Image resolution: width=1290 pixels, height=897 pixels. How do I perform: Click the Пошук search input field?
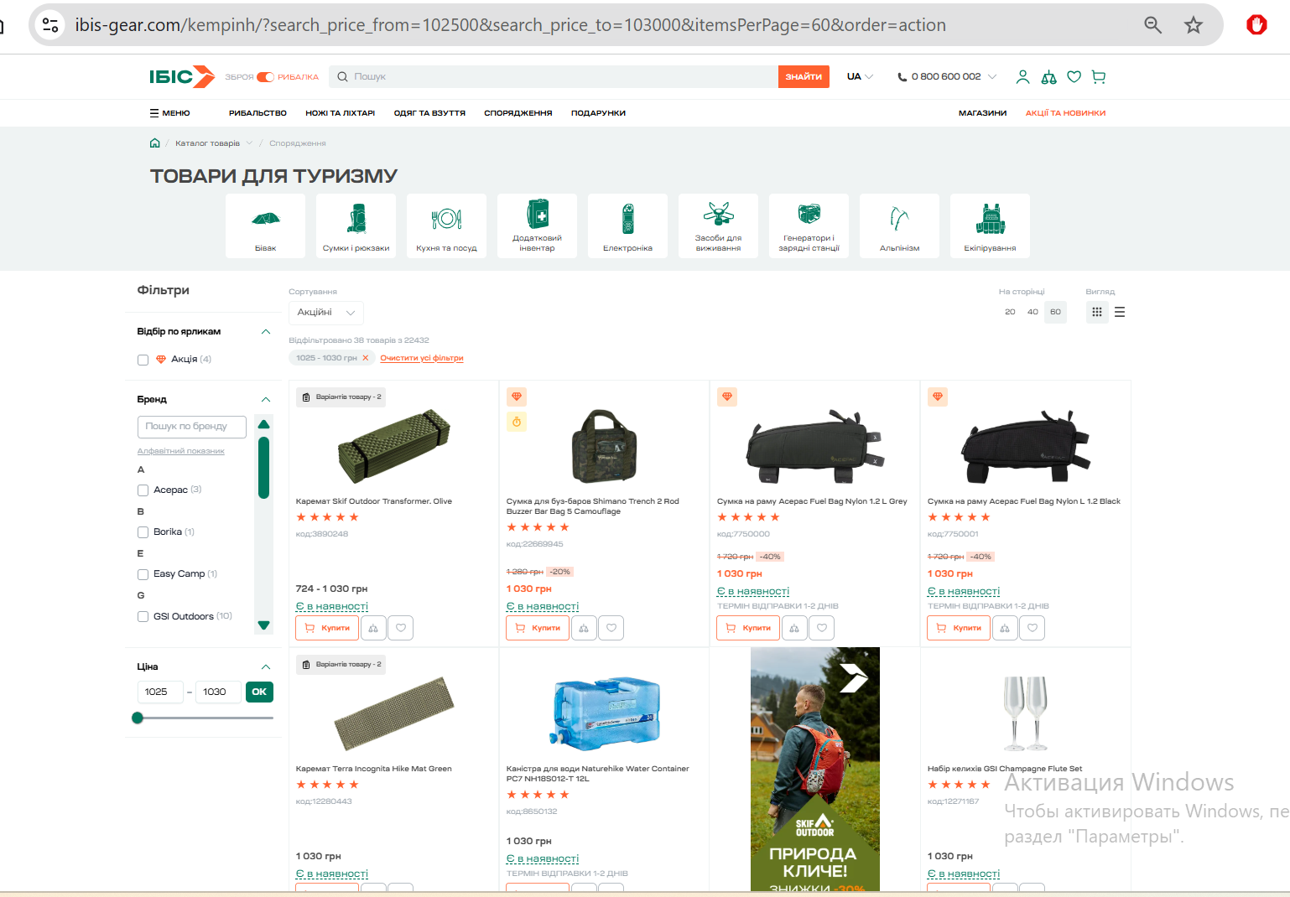554,77
